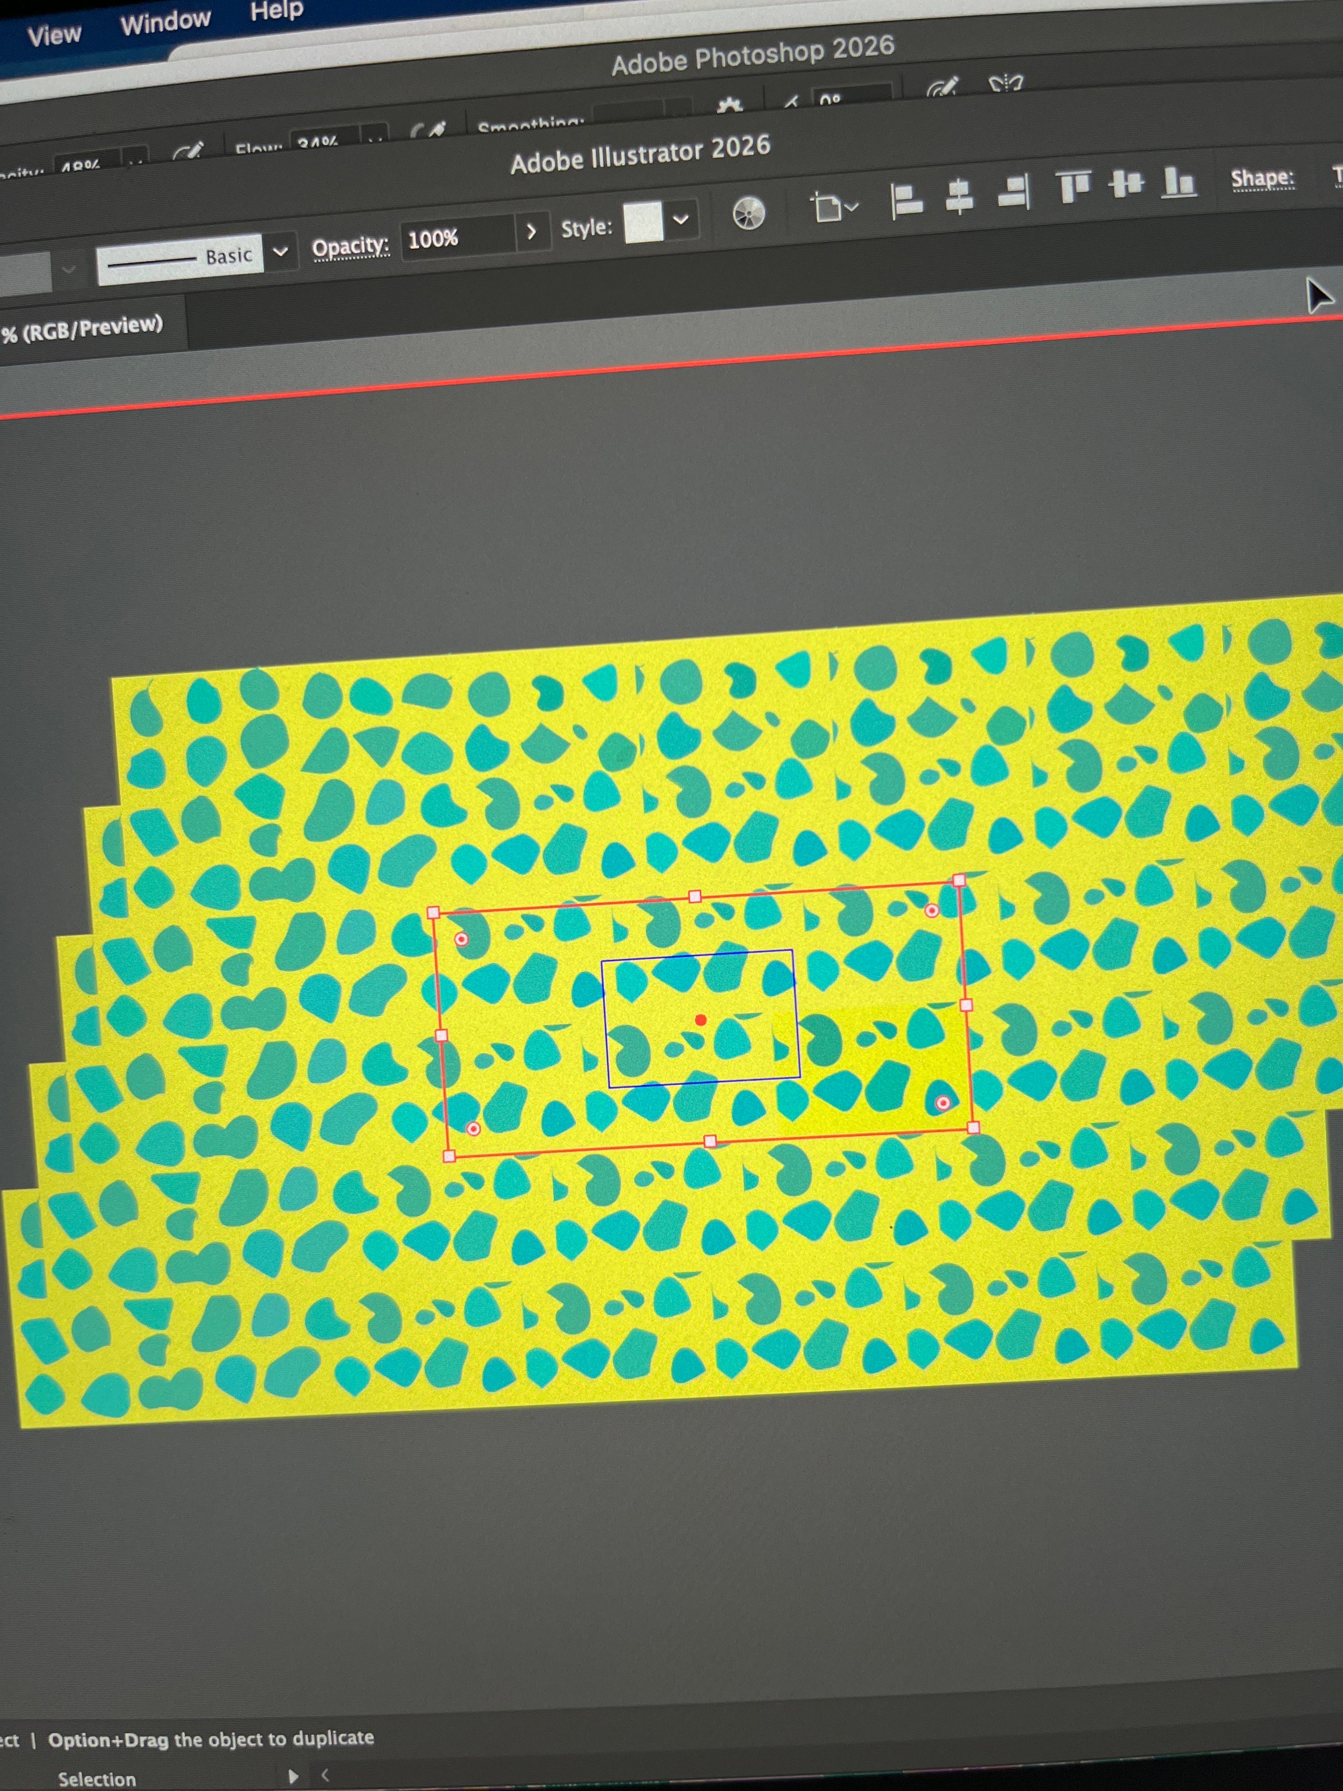The width and height of the screenshot is (1343, 1791).
Task: Click the top-center selection bounding box handle
Action: coord(695,896)
